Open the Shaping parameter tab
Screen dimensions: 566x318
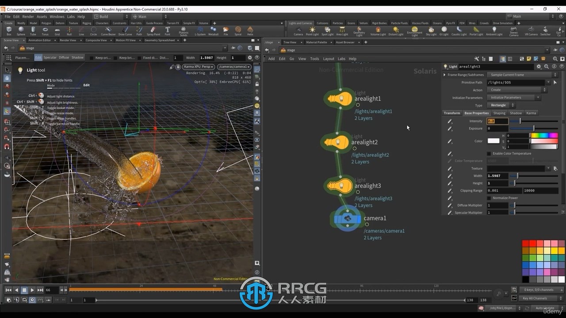pos(499,113)
